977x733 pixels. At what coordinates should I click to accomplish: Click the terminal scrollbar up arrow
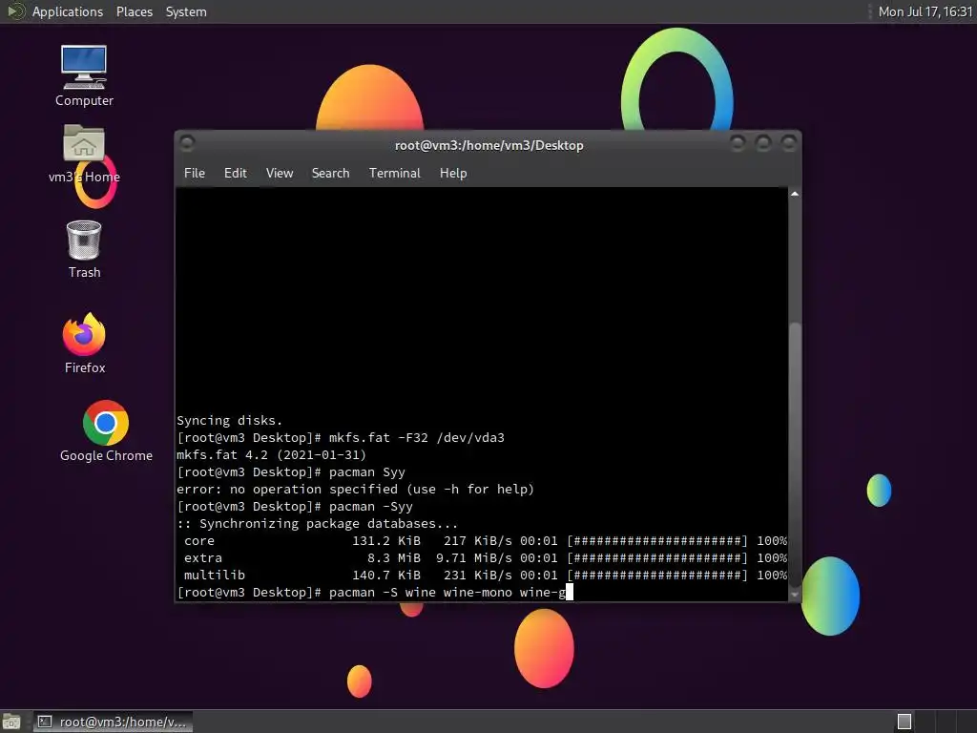pyautogui.click(x=795, y=194)
